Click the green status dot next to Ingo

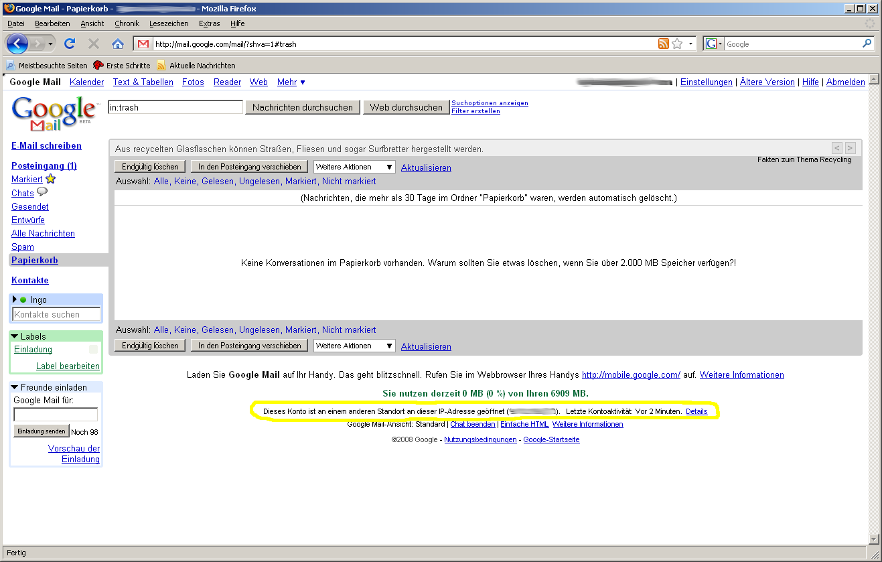pyautogui.click(x=23, y=300)
